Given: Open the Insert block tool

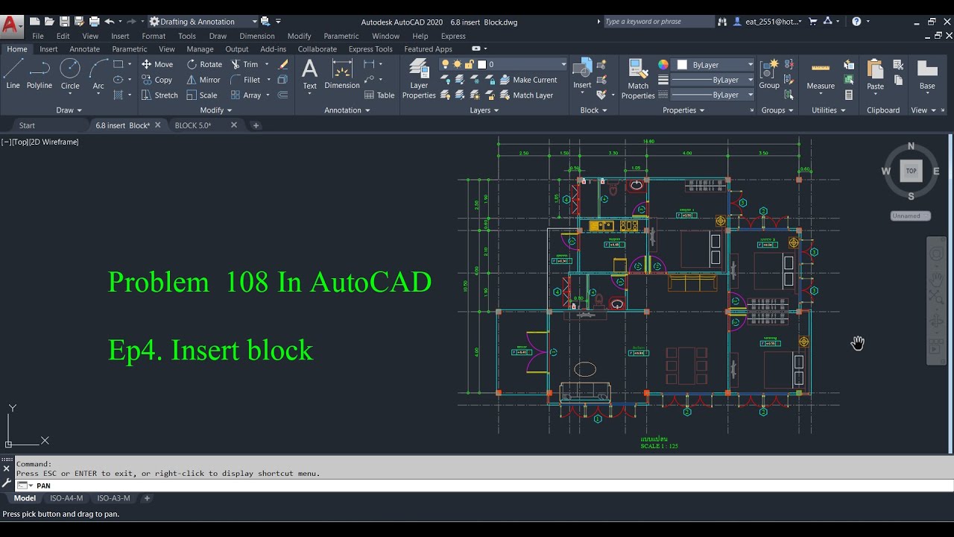Looking at the screenshot, I should coord(582,75).
